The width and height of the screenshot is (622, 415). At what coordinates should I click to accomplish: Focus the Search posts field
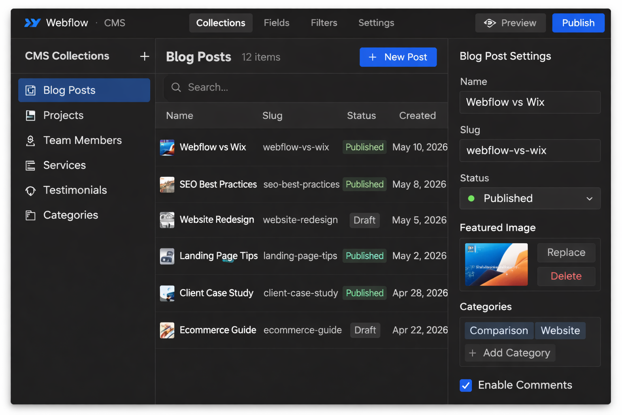click(306, 87)
